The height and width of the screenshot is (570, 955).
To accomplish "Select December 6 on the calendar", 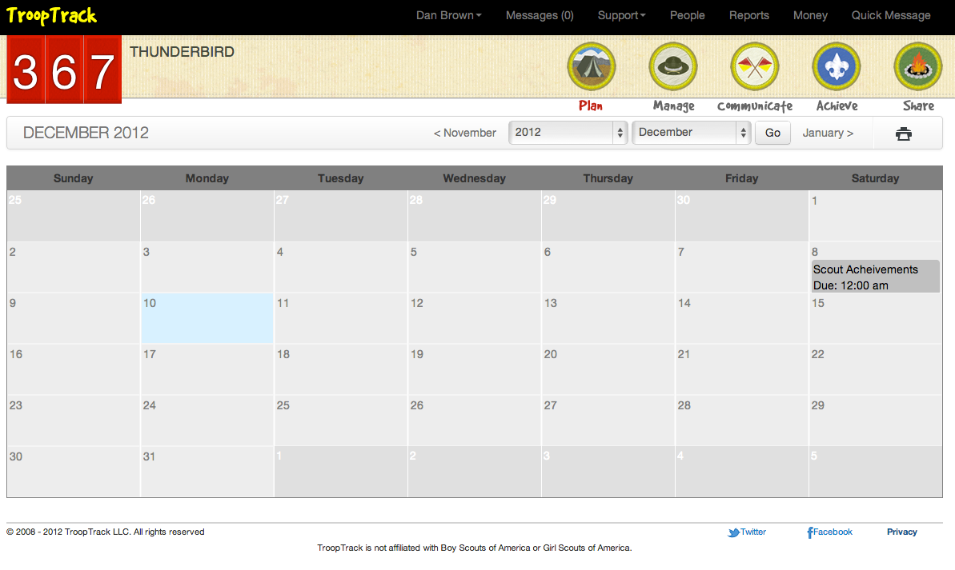I will coord(608,267).
